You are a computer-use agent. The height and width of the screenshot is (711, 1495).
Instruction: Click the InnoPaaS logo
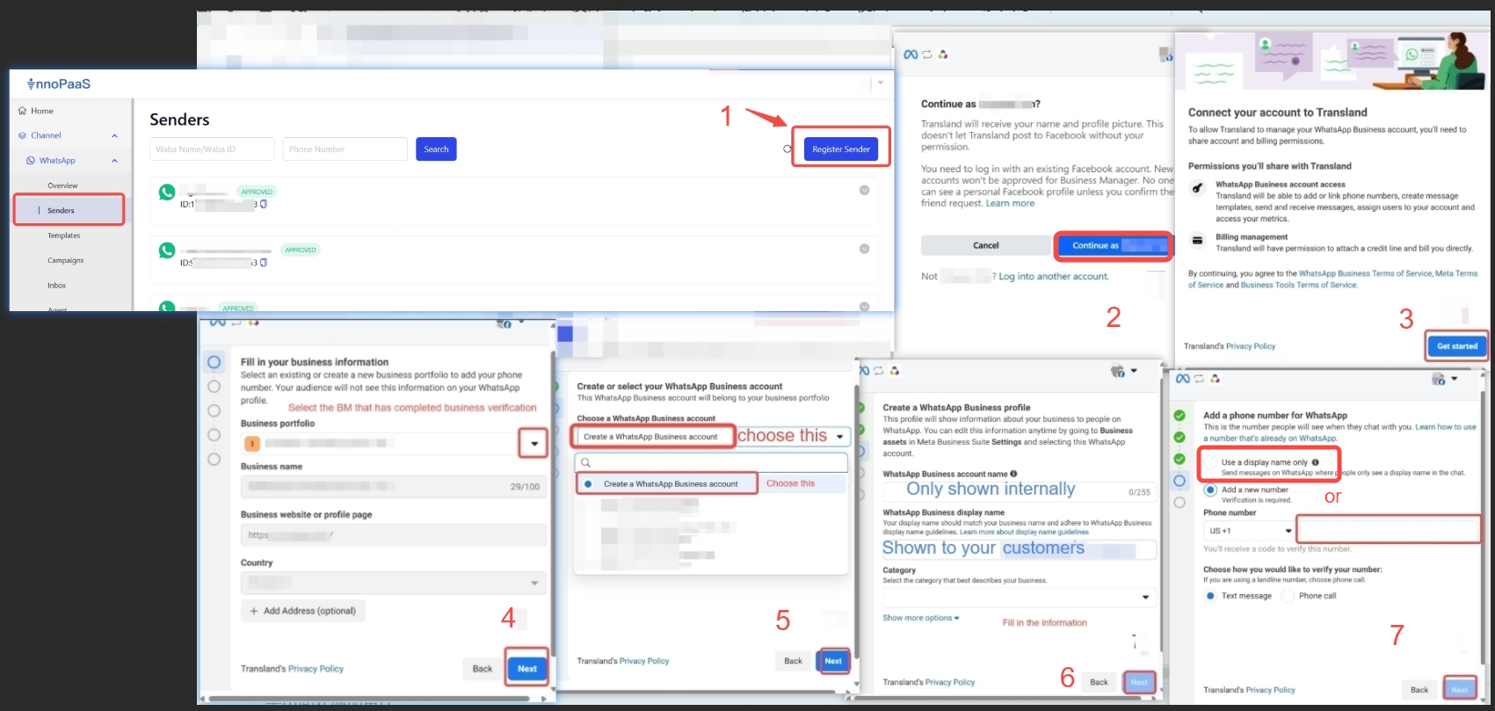[58, 84]
